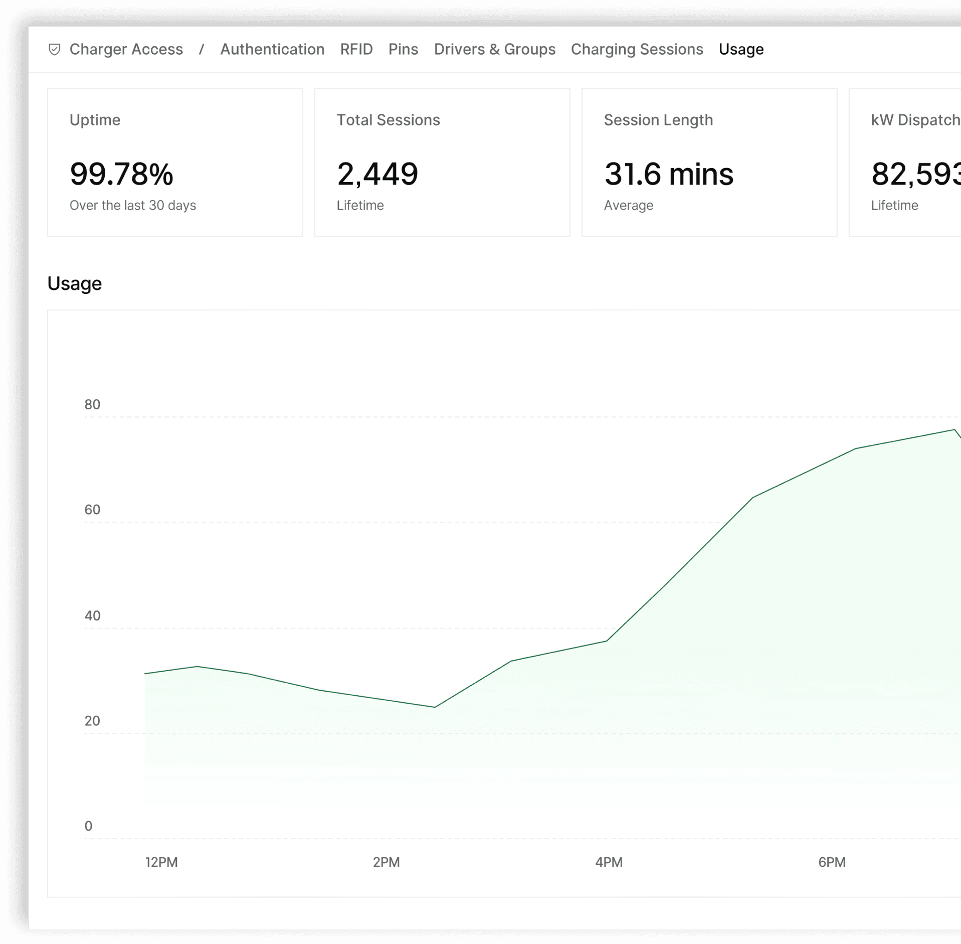Click the chart line's lowest dip point

point(435,707)
